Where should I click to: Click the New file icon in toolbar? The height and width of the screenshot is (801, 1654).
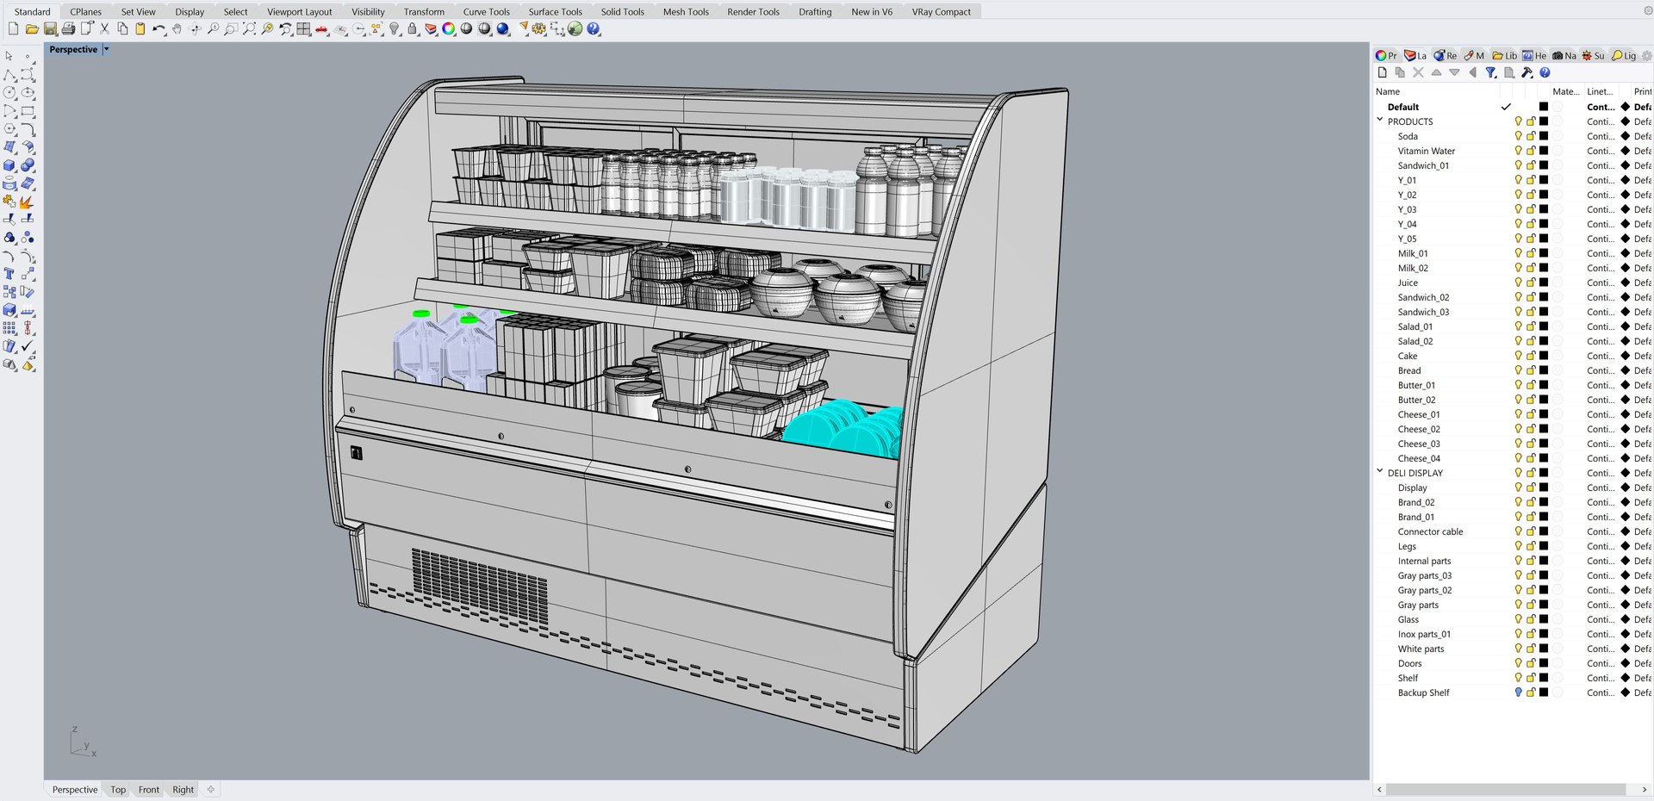coord(13,28)
